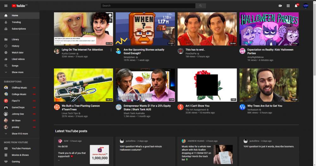This screenshot has height=166, width=316.
Task: Open title Are the Upcoming Biomes actually Good Enough?
Action: pos(144,51)
